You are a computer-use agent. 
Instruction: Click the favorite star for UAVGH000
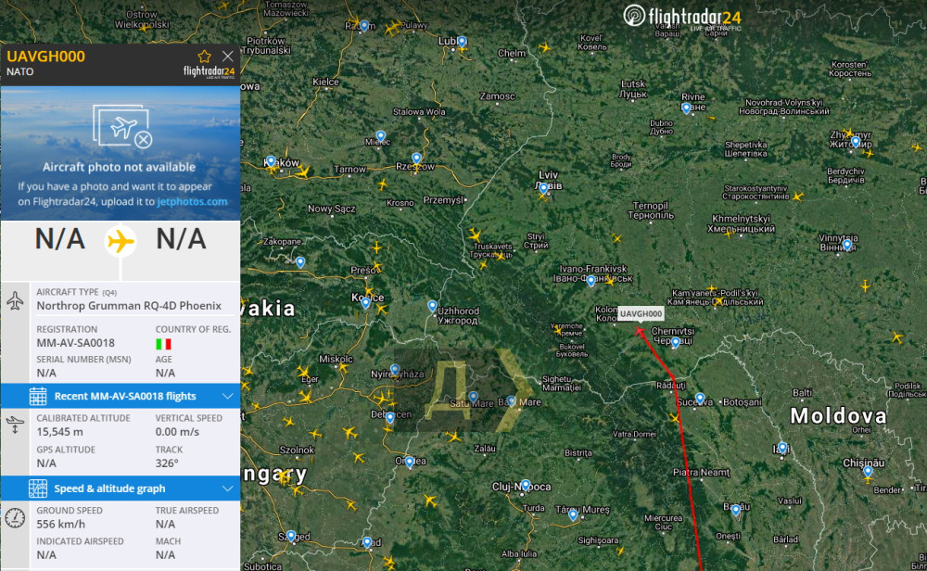205,57
